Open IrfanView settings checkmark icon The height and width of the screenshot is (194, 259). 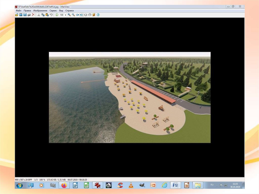click(x=94, y=15)
